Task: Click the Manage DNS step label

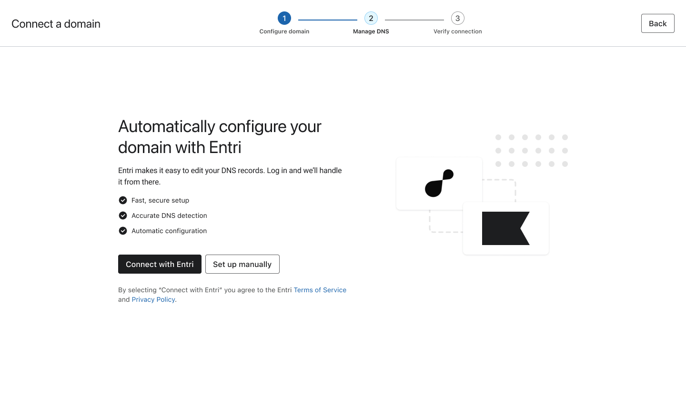Action: tap(371, 31)
